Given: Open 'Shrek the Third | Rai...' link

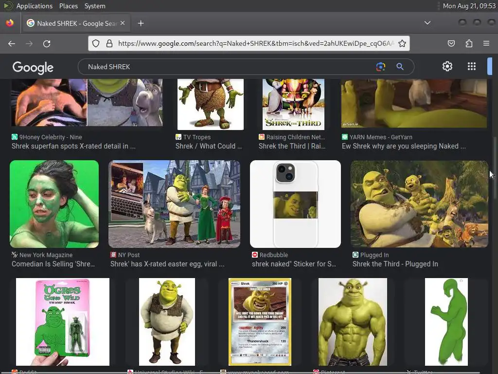Looking at the screenshot, I should point(292,146).
